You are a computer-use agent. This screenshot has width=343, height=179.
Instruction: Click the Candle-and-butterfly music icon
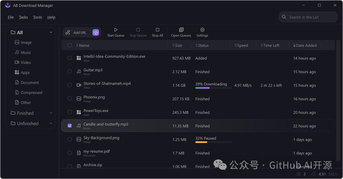click(x=79, y=126)
